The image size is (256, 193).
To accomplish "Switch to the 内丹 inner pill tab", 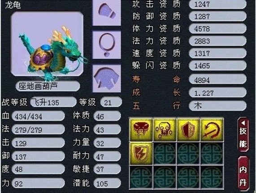I will 243,173.
